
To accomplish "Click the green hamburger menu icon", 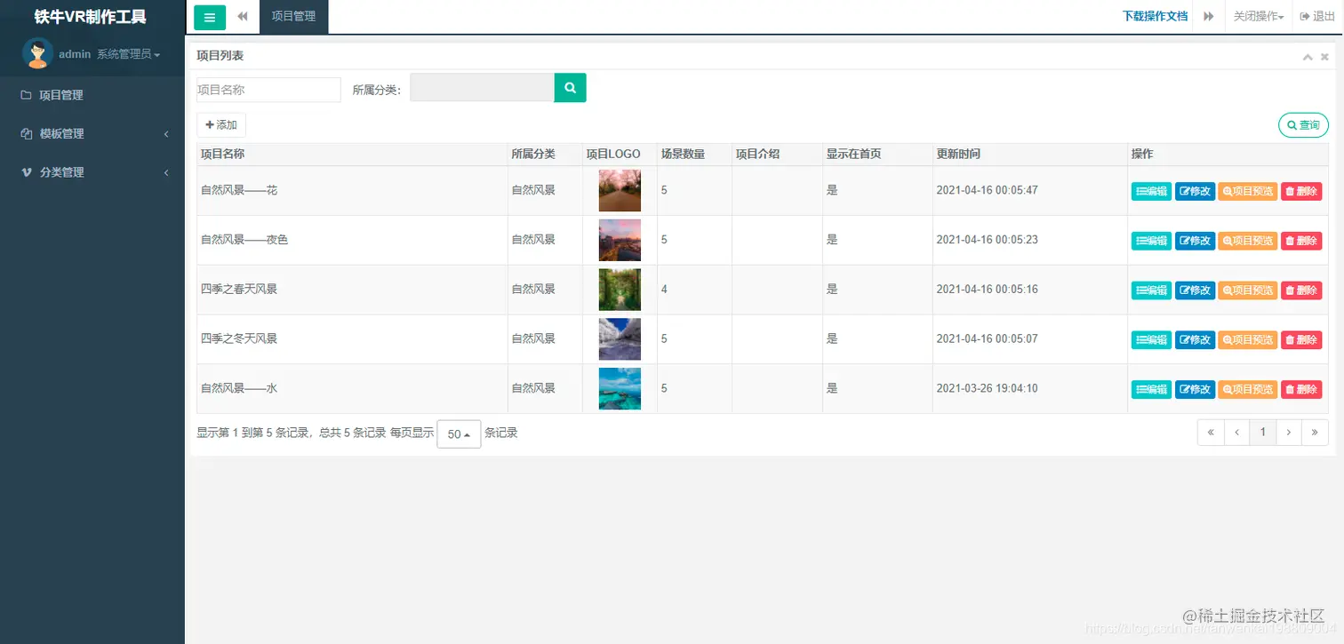I will click(x=209, y=17).
